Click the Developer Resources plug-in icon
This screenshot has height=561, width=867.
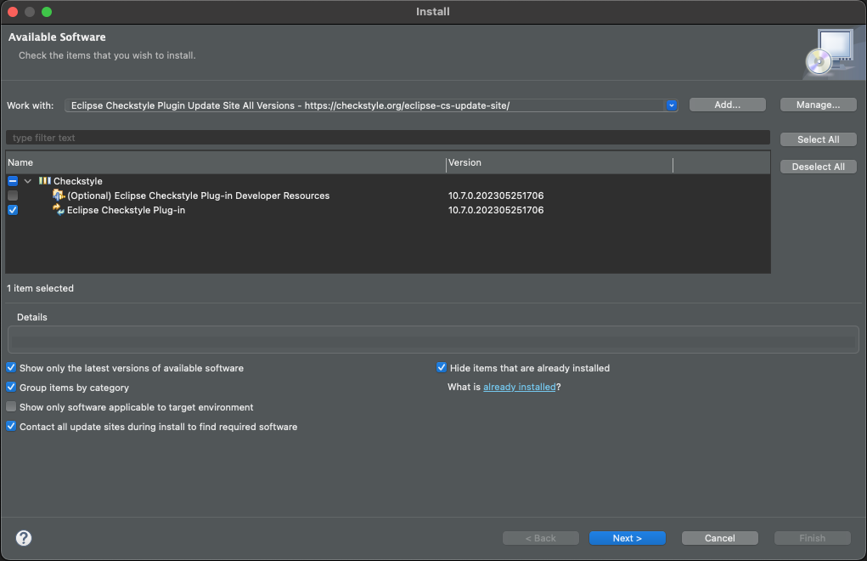59,195
